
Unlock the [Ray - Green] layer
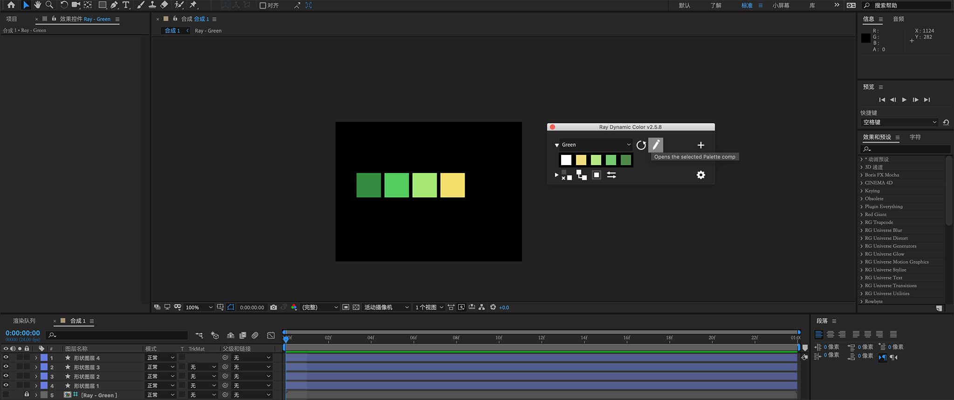[x=27, y=394]
